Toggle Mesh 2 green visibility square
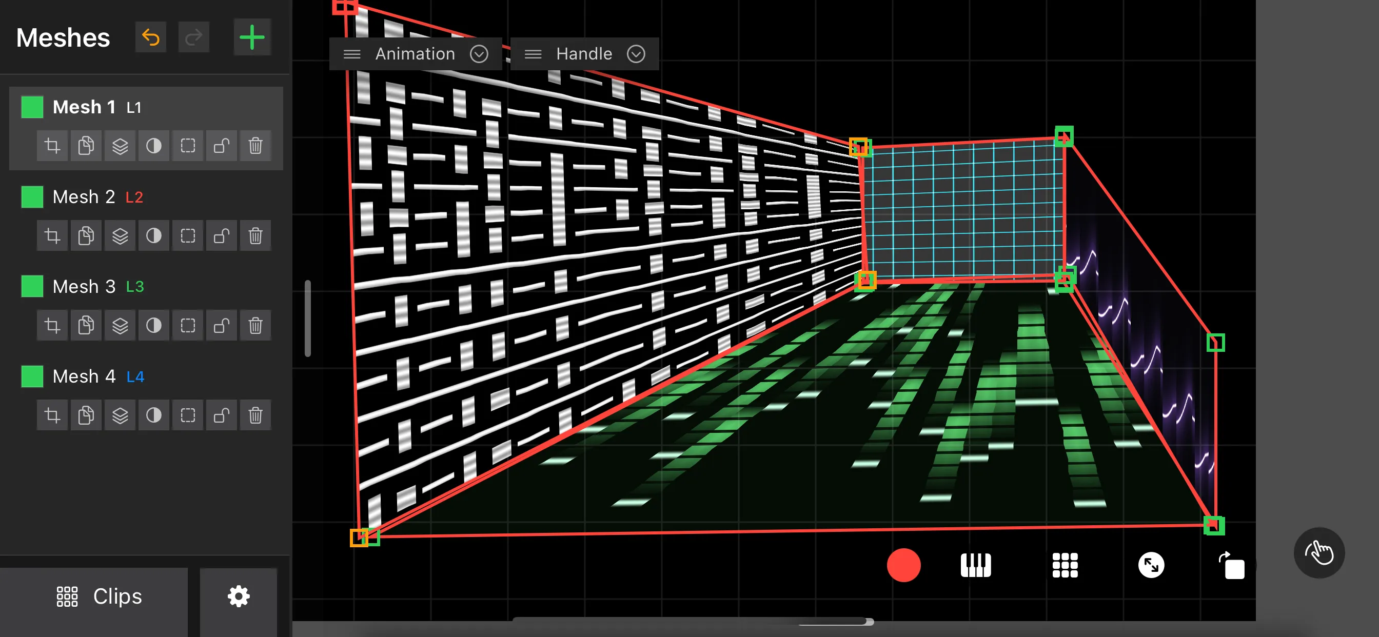The width and height of the screenshot is (1379, 637). click(x=32, y=197)
